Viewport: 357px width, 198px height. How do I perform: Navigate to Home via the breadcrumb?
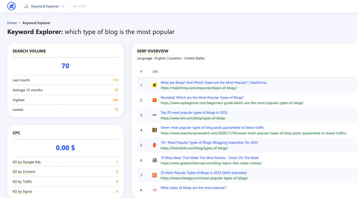point(12,23)
